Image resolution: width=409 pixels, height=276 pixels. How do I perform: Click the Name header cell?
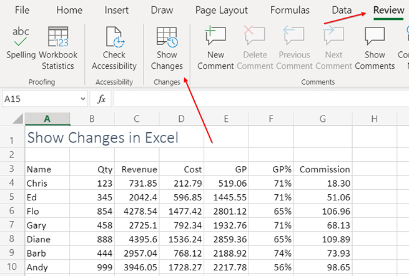(x=47, y=169)
